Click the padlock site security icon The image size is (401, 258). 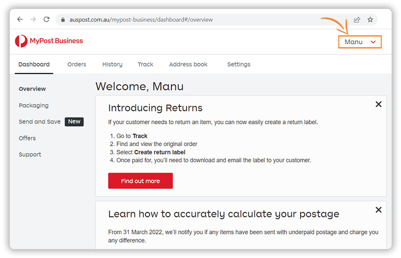point(63,20)
